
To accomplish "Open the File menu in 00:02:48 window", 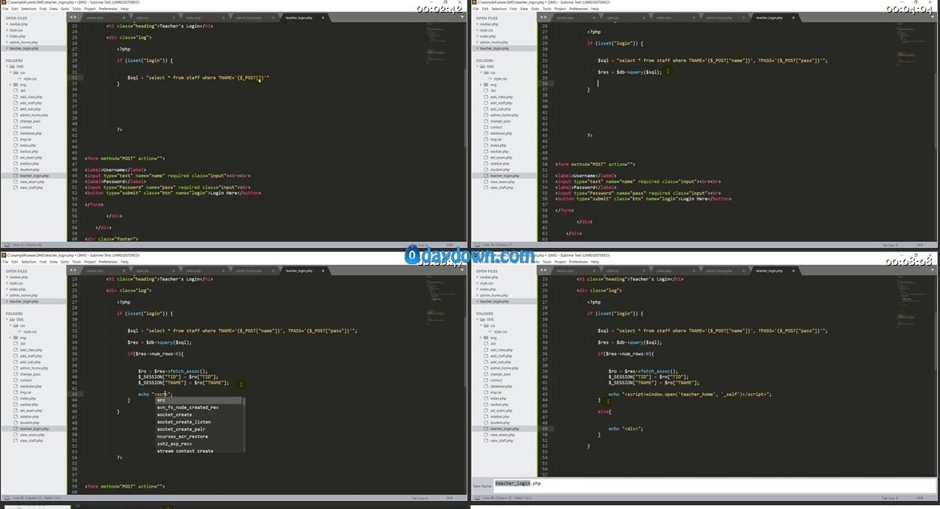I will click(x=6, y=9).
